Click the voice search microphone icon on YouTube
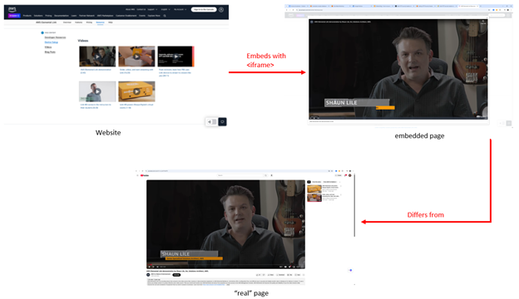Image resolution: width=519 pixels, height=299 pixels. coord(271,175)
